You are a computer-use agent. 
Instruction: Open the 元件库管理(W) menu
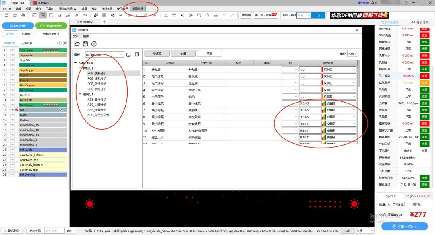(x=68, y=8)
